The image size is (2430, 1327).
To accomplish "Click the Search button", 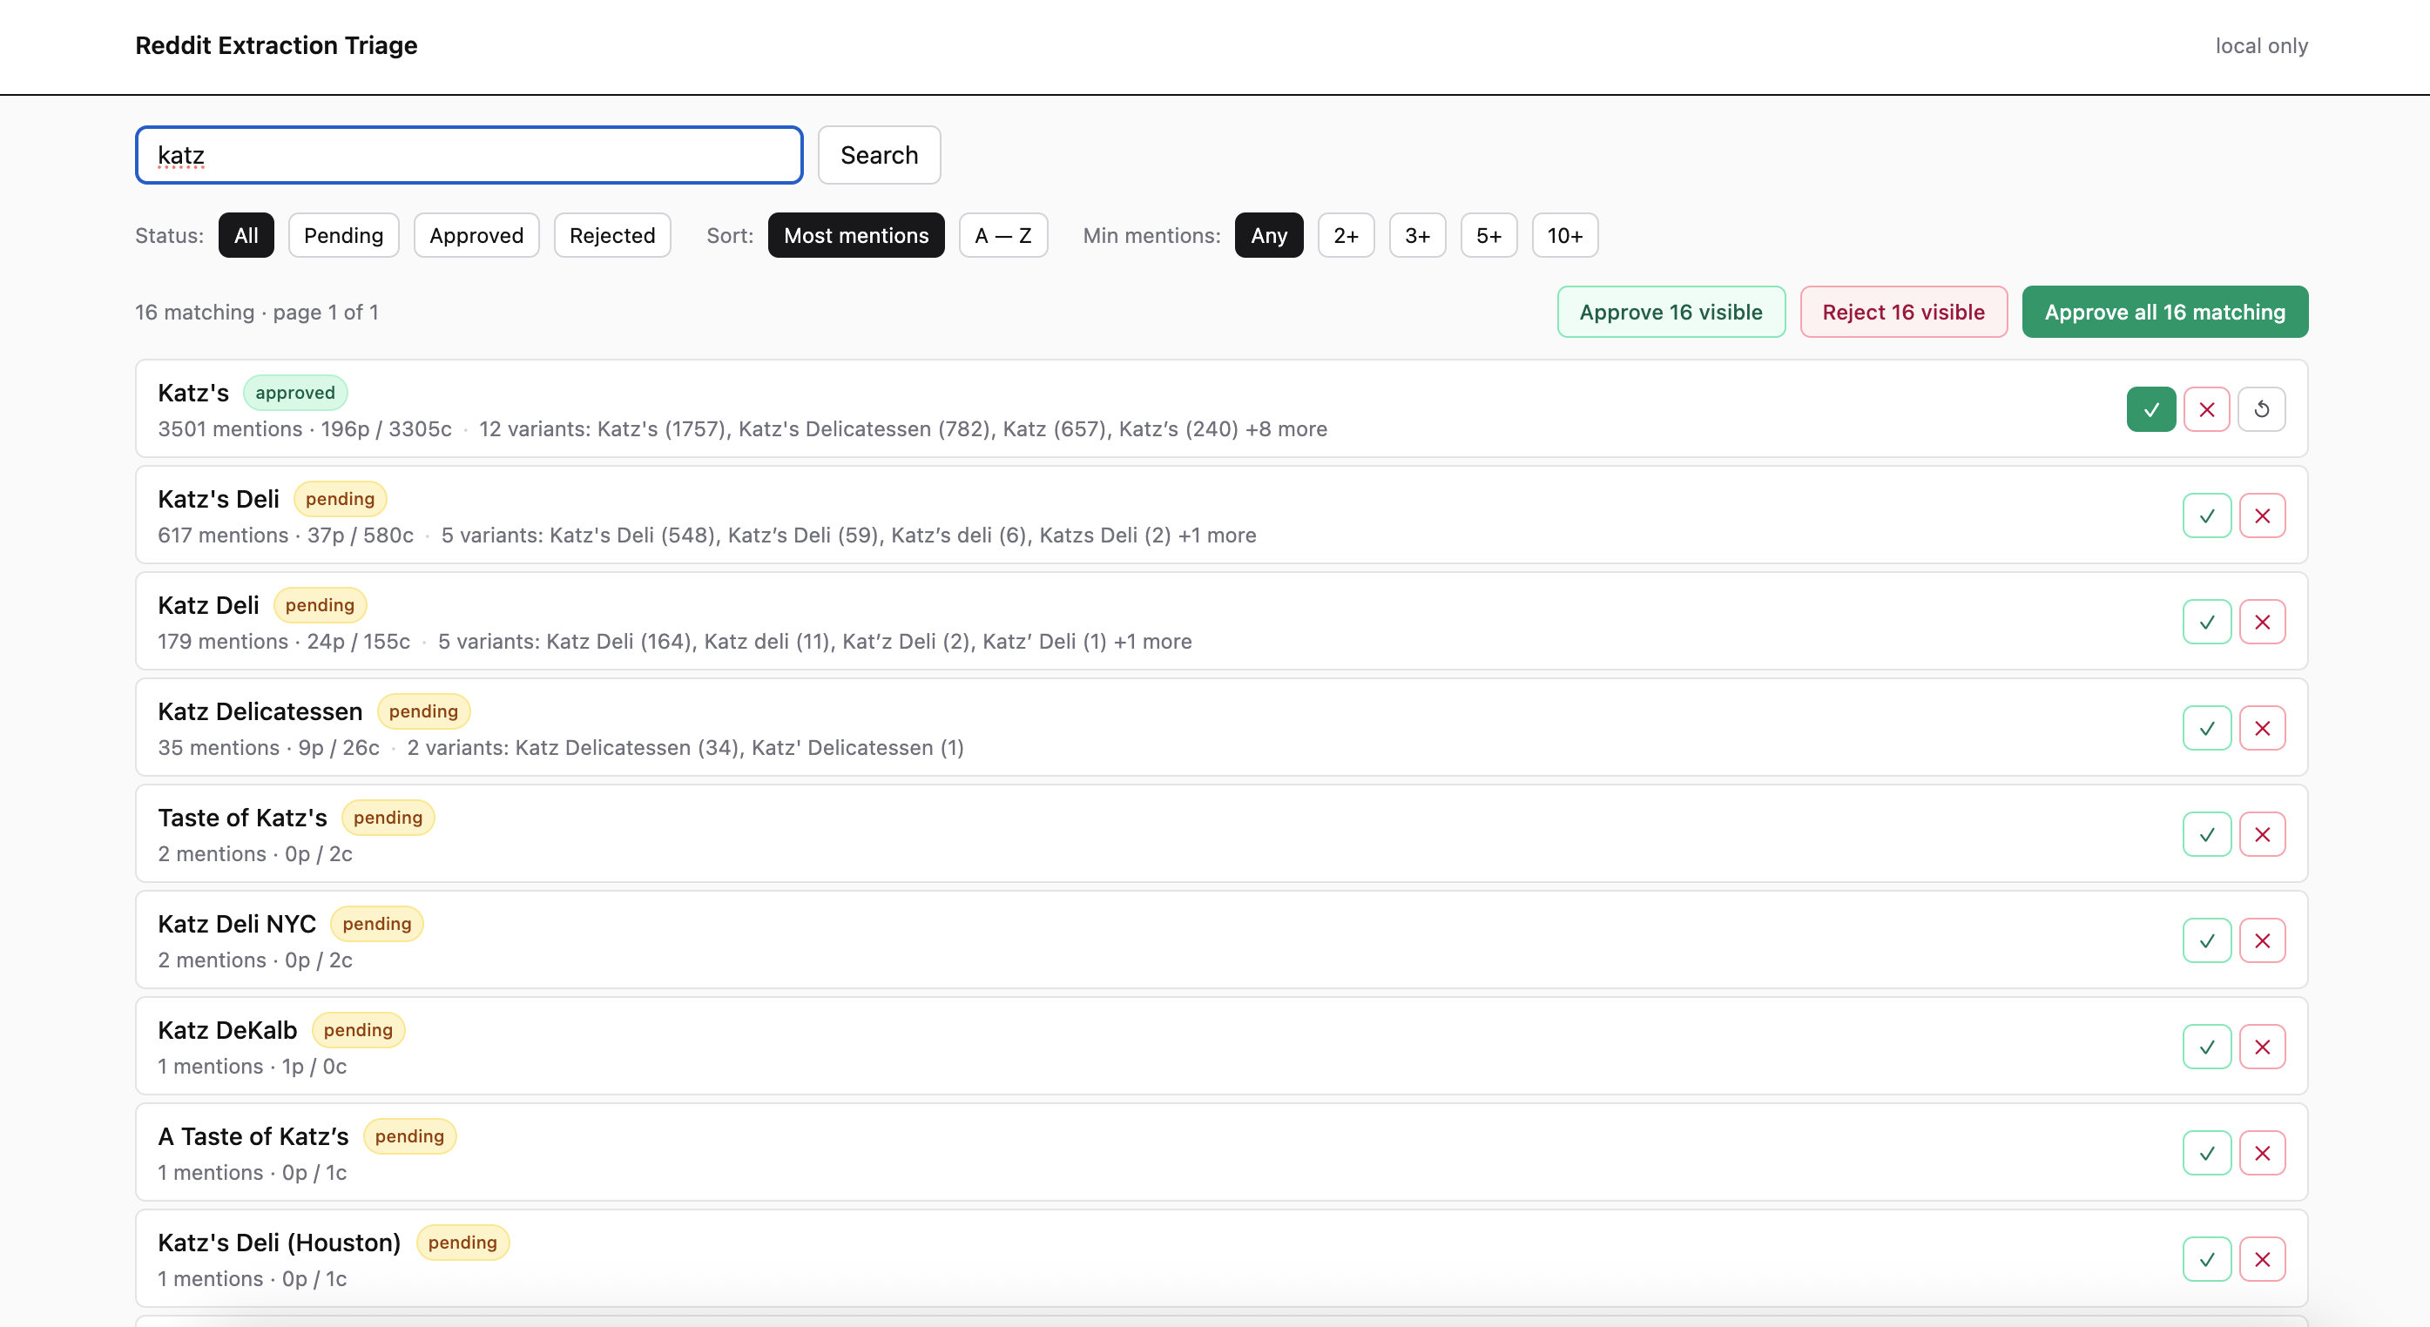I will (879, 155).
